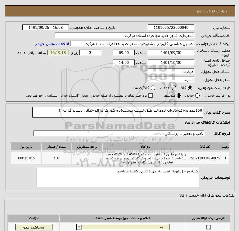Image resolution: width=239 pixels, height=231 pixels.
Task: Click the buyer organization name field
Action: 124,35
